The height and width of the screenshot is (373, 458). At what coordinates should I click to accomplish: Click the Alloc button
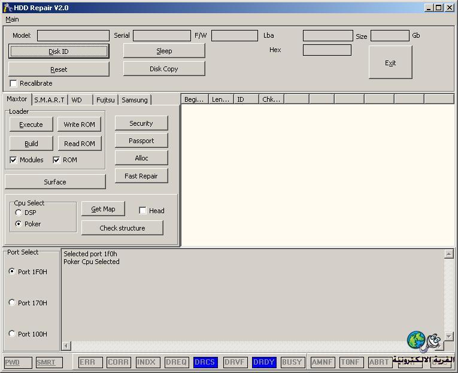pos(141,158)
